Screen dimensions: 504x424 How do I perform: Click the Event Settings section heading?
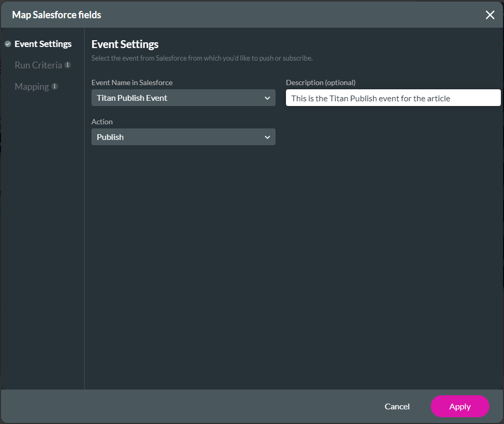[125, 44]
